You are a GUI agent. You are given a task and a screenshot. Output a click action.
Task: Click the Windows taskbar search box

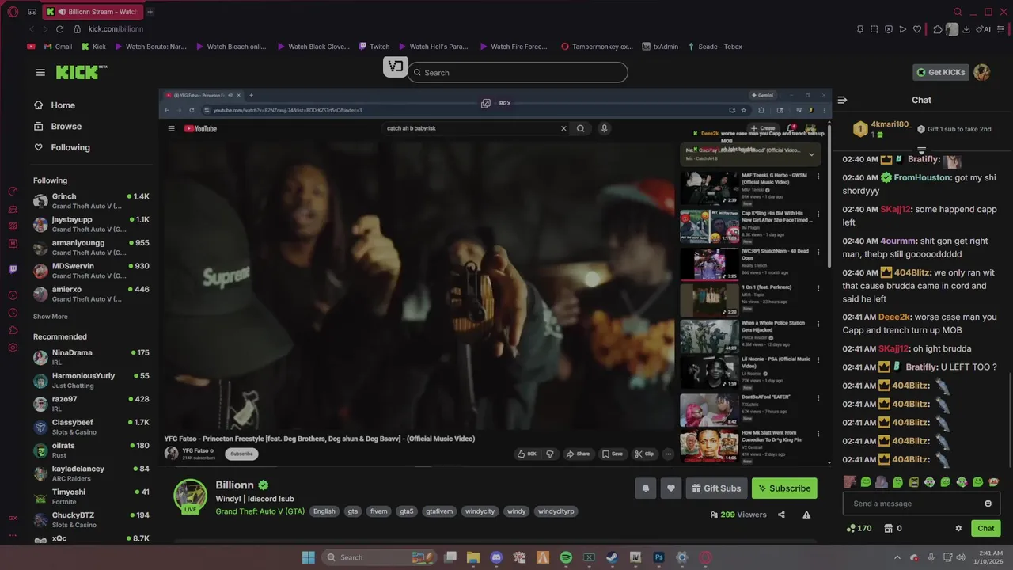point(378,557)
